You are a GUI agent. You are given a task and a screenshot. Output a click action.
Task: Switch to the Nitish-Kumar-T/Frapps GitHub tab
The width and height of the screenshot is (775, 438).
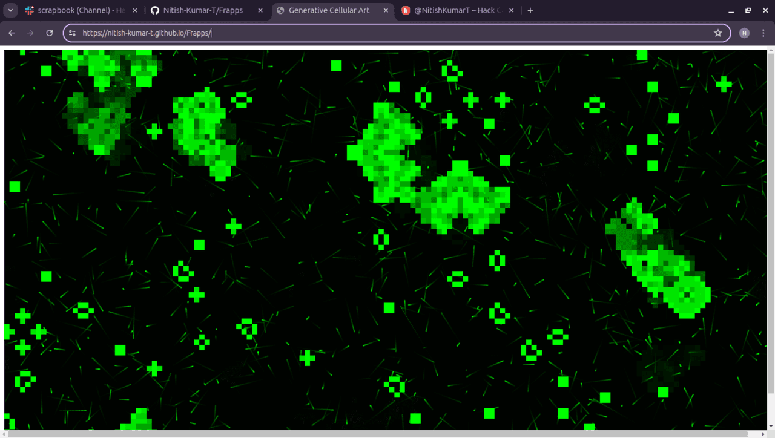click(x=205, y=10)
